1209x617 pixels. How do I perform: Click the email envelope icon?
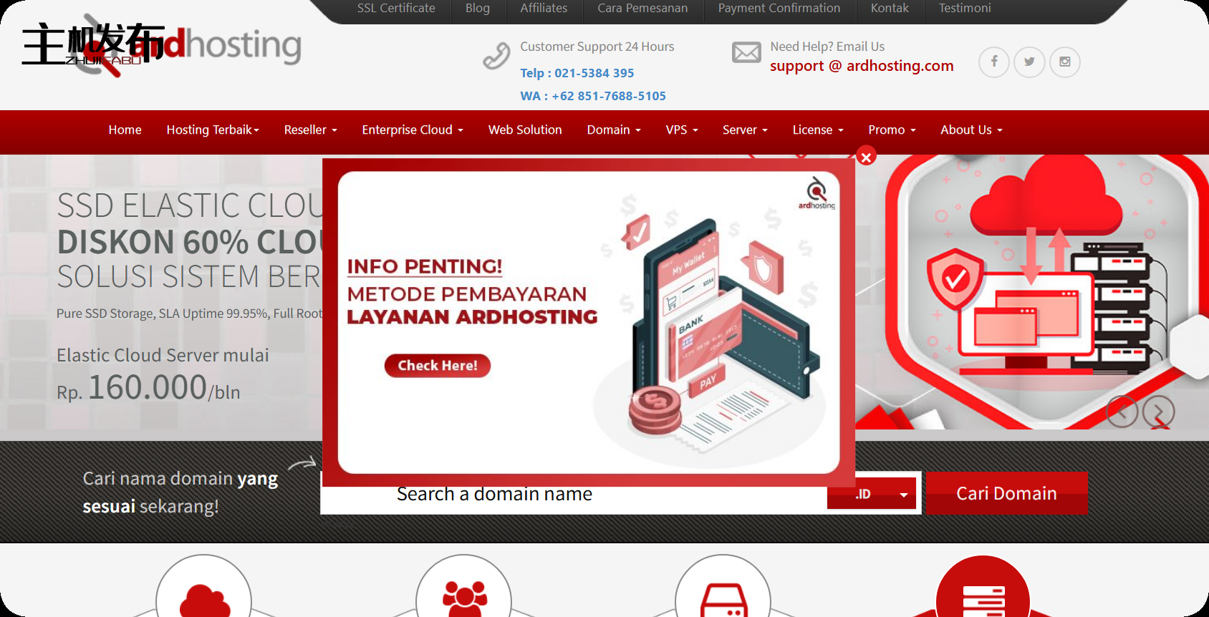(x=746, y=53)
